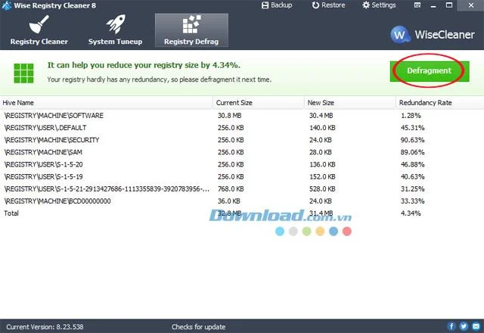Select the \REGISTRY\MACHINE\BCD00000000 row
The image size is (484, 333).
pos(242,201)
